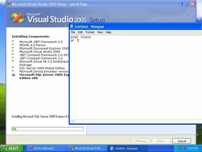Image resolution: width=202 pixels, height=152 pixels.
Task: Click the checkmark beside Microsoft Visual Studio 2005
Action: click(x=13, y=51)
